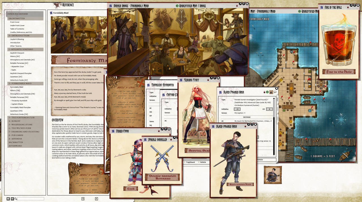Open the chat speech bubble icon on Black Powder Kasa sheet
The image size is (362, 202).
pyautogui.click(x=275, y=92)
